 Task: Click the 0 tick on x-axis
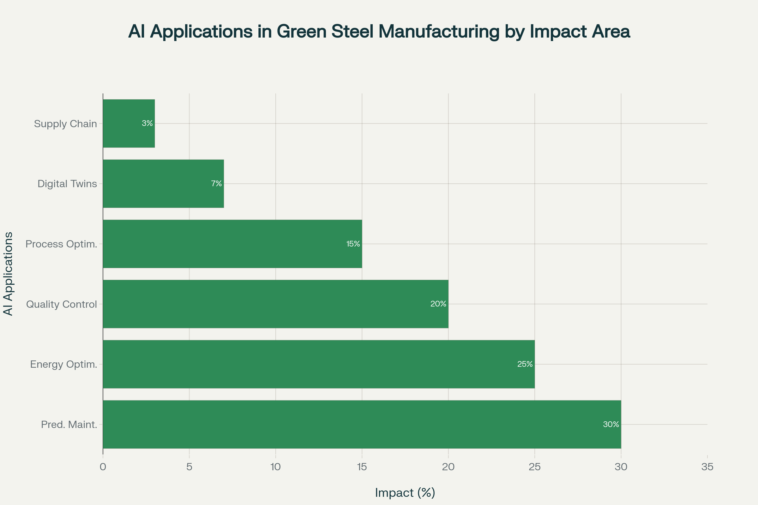(103, 467)
